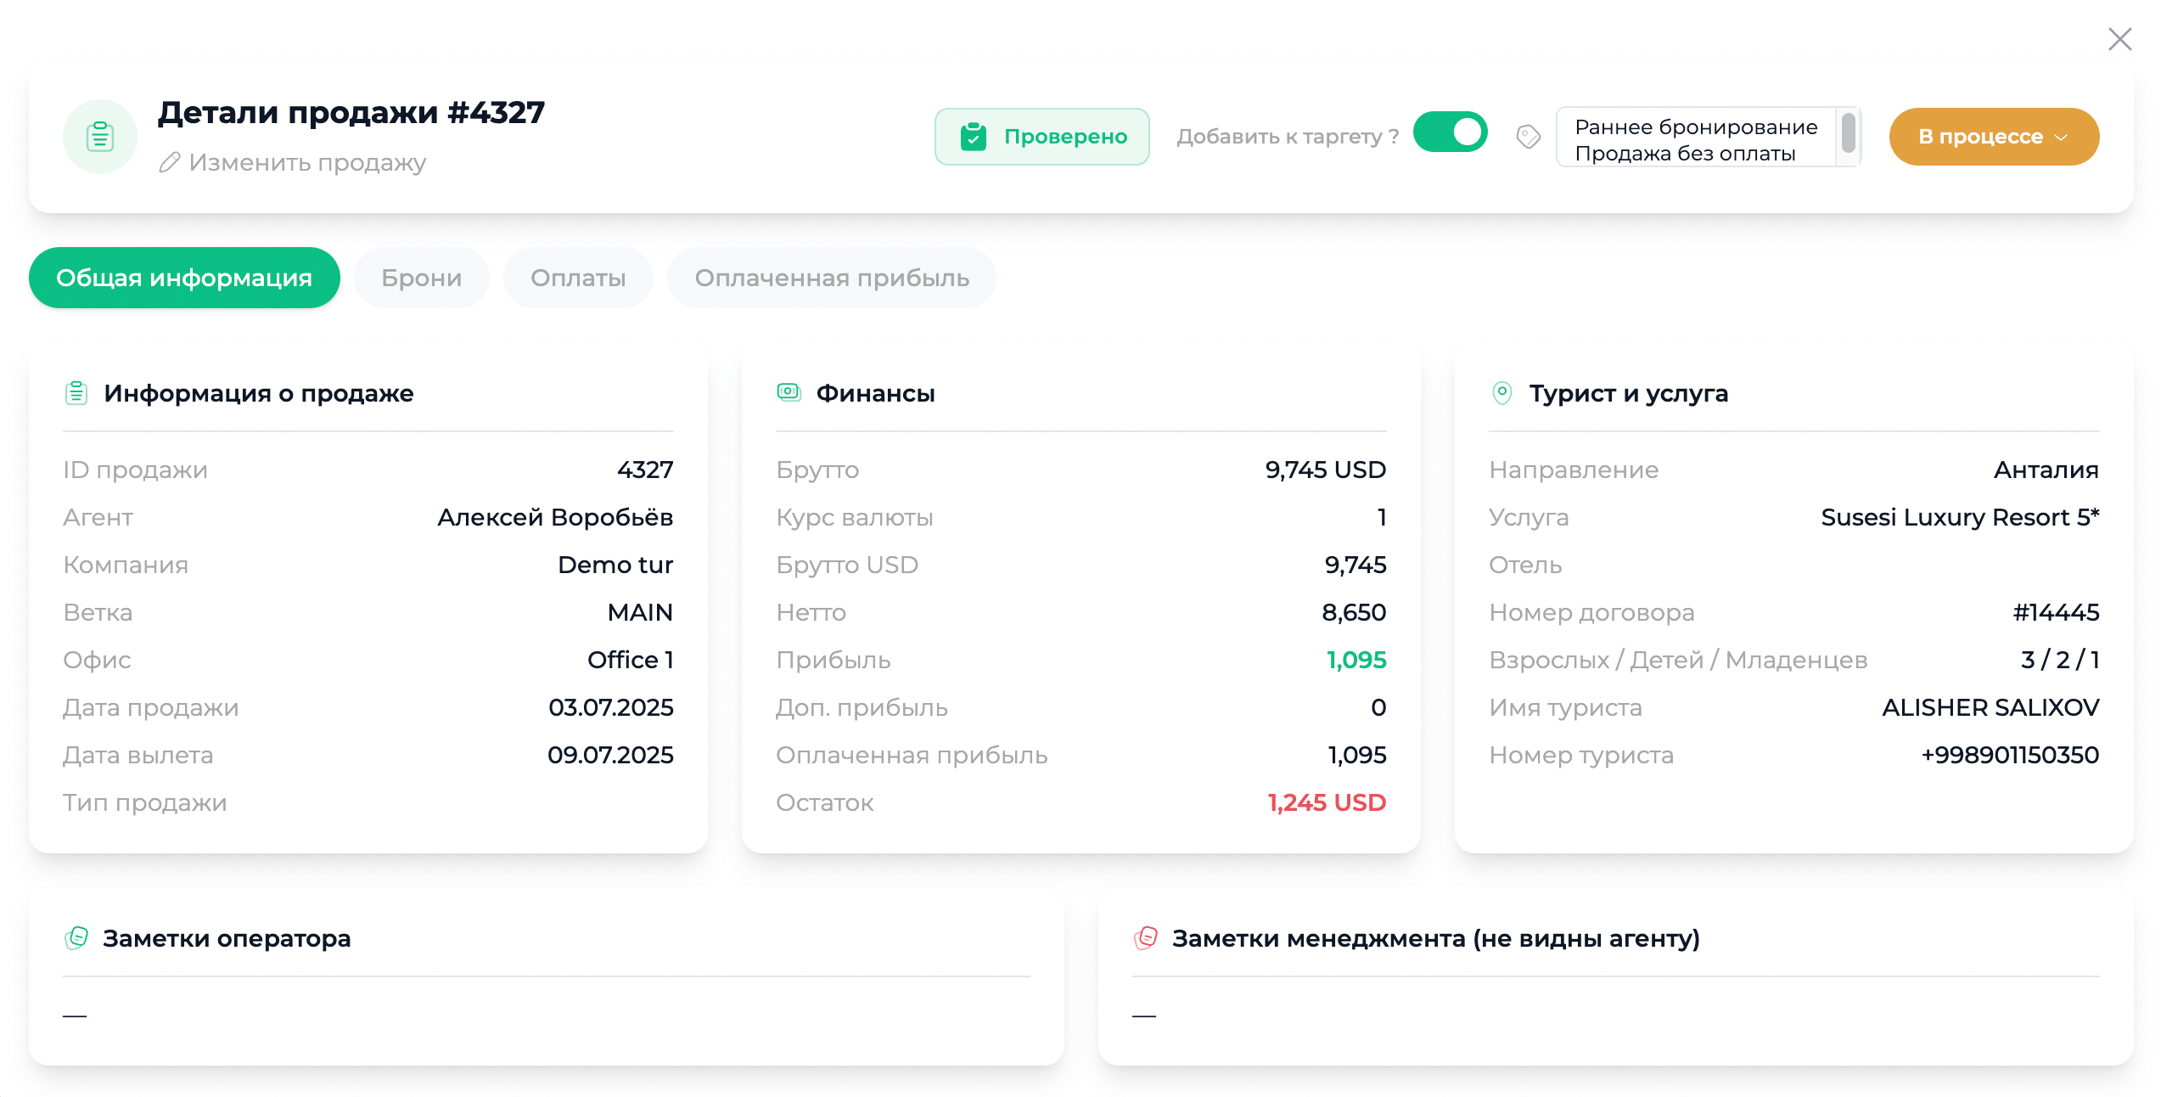Click the notes icon of Заметки оператора
2161x1097 pixels.
76,938
